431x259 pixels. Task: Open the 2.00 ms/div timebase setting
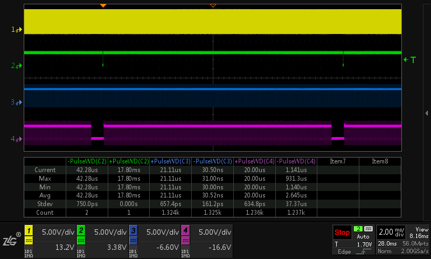click(391, 233)
